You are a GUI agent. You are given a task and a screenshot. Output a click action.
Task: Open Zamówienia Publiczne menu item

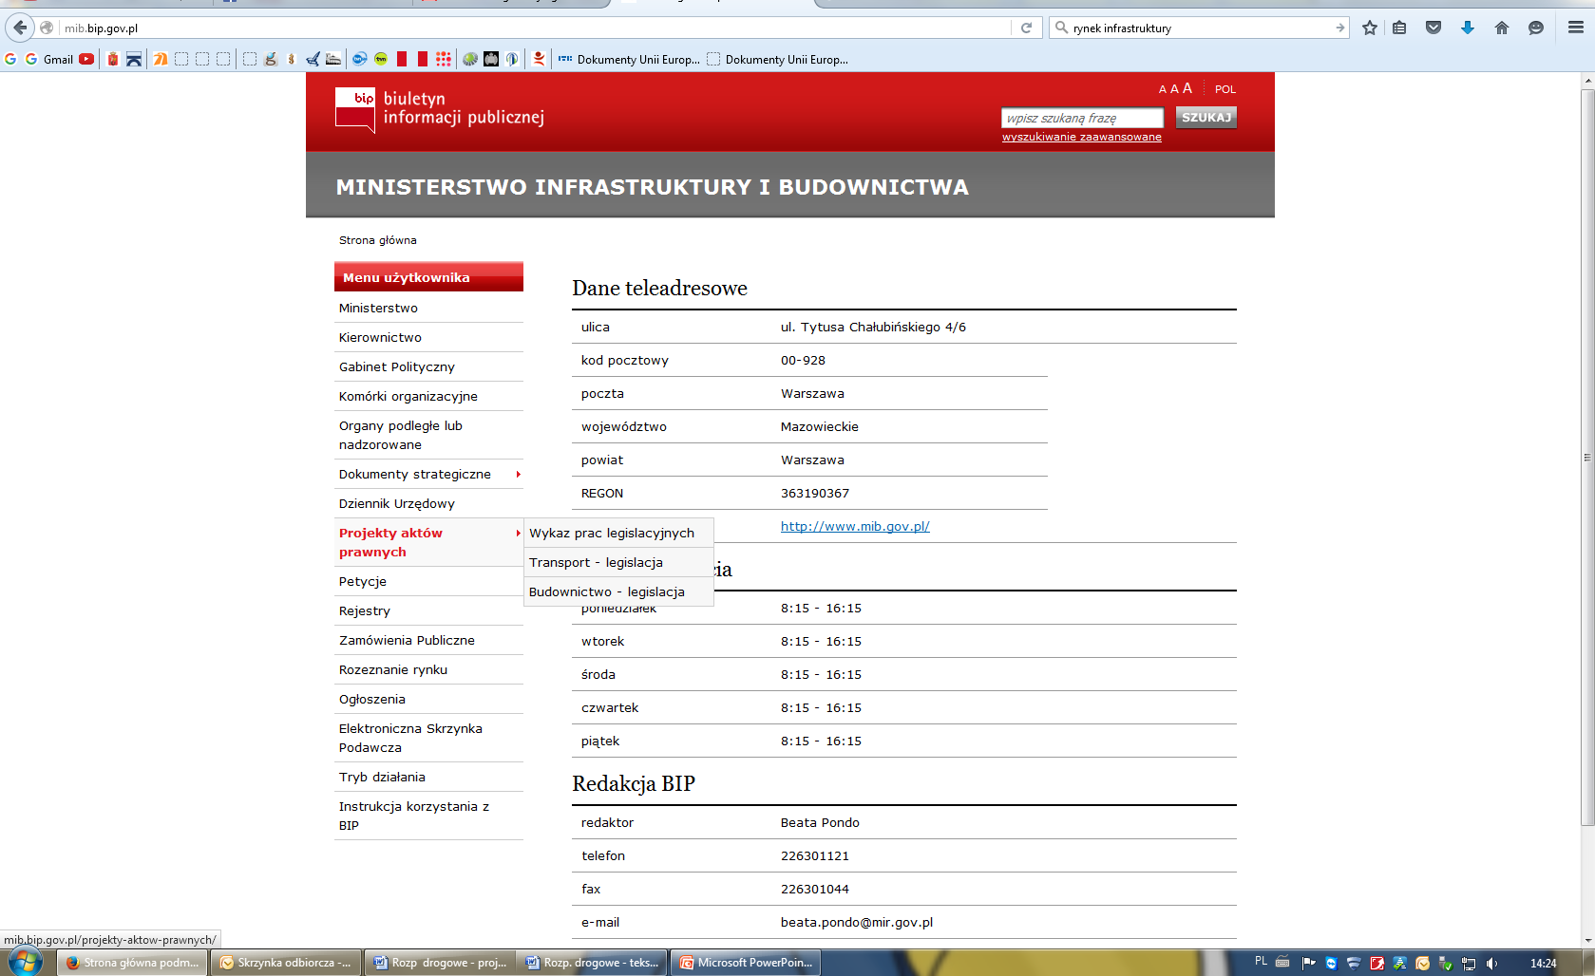[x=428, y=640]
